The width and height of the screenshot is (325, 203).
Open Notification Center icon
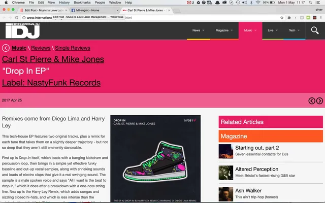click(x=317, y=3)
